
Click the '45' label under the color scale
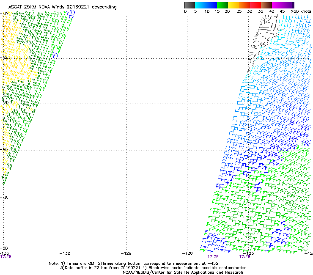pos(282,11)
